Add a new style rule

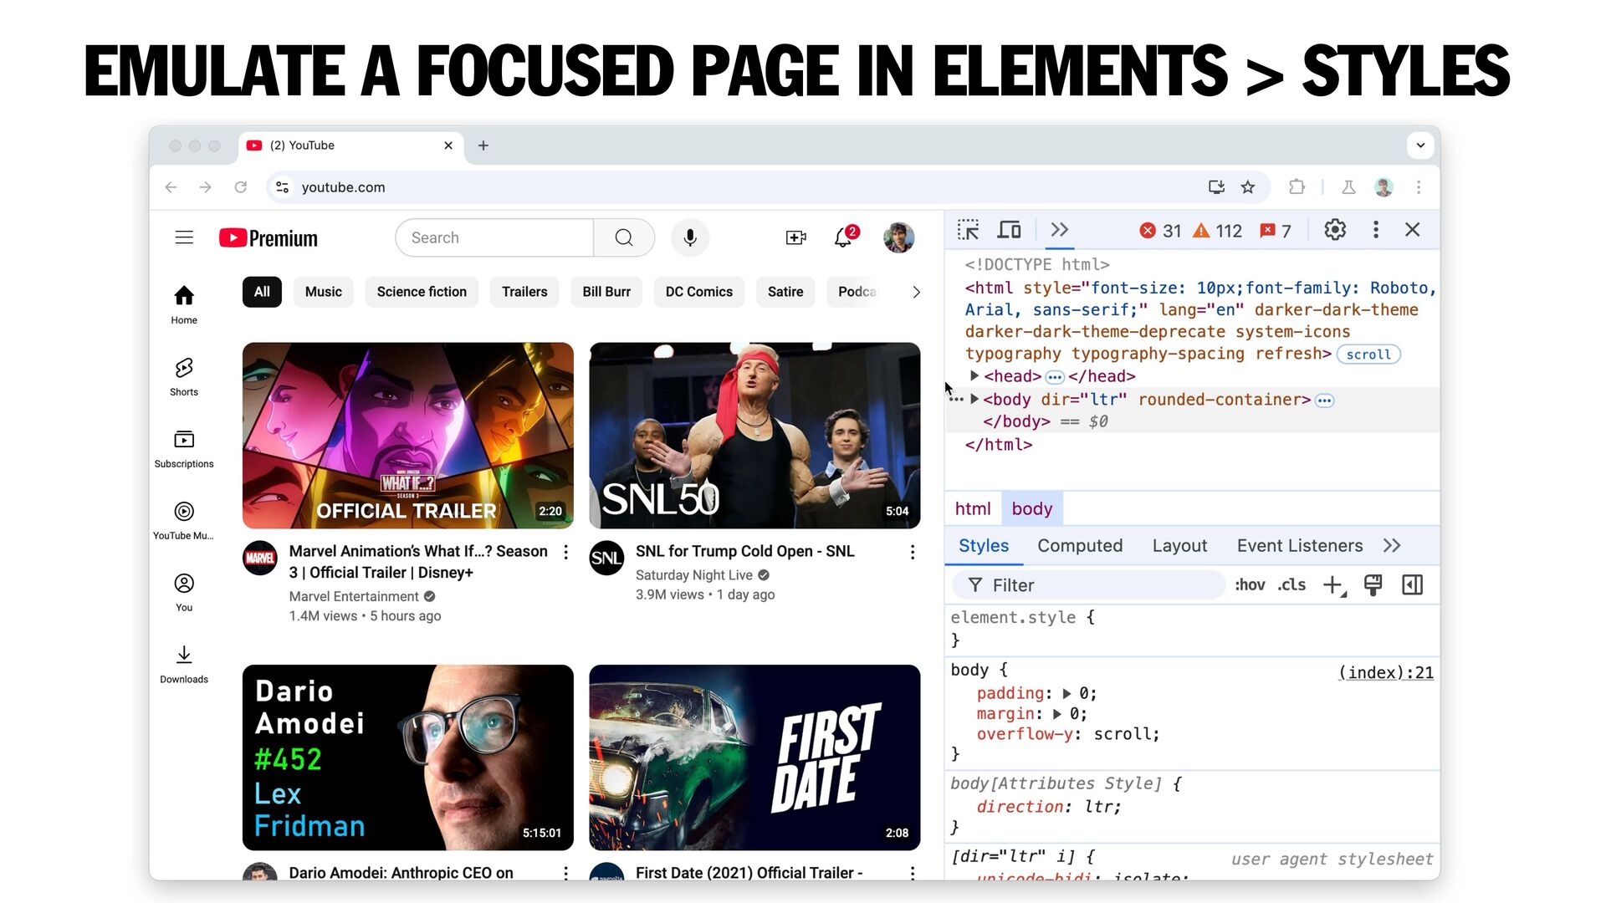pos(1334,585)
